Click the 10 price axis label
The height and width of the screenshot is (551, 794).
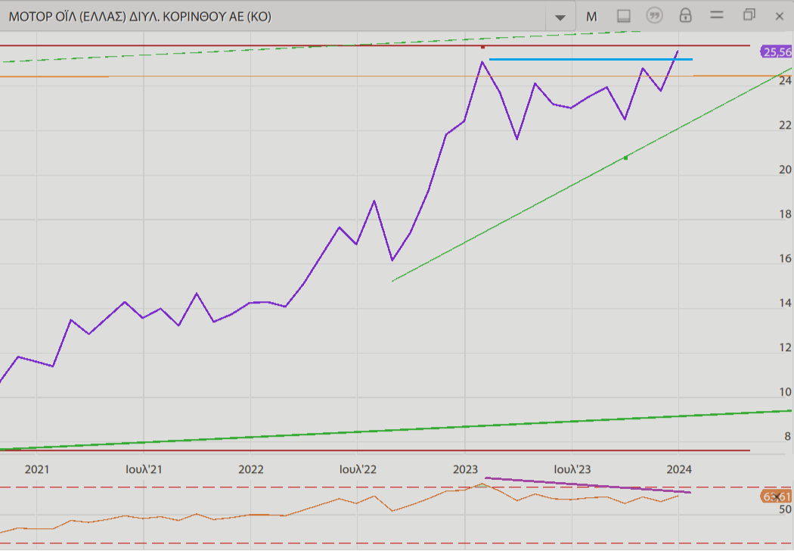pos(785,392)
